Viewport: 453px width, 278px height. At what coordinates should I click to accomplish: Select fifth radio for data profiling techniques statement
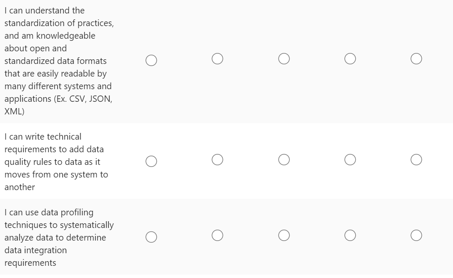pos(416,235)
